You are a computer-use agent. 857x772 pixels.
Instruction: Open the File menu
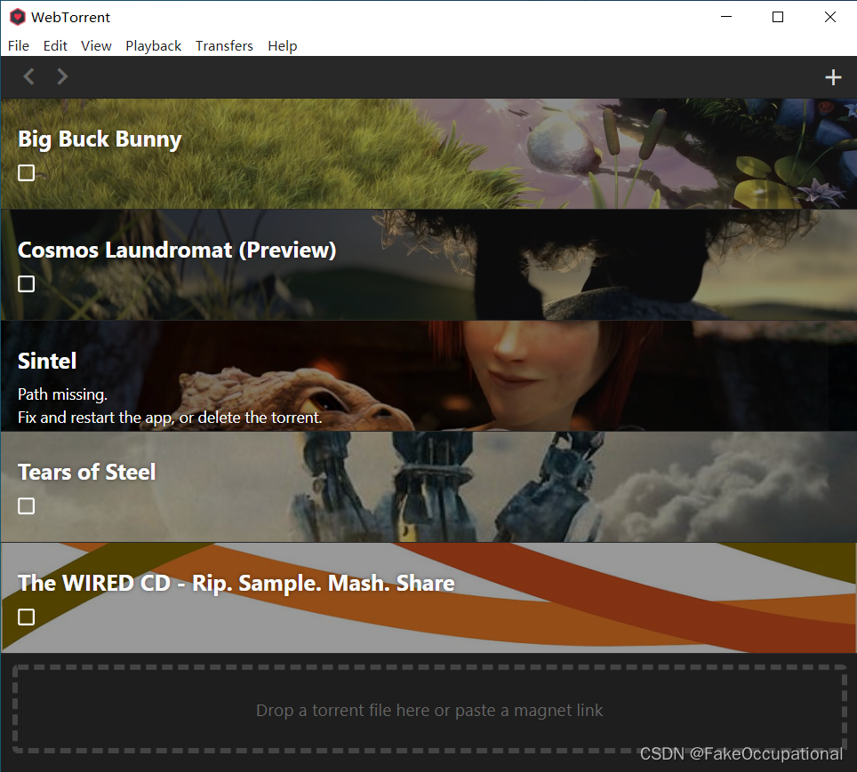click(18, 46)
